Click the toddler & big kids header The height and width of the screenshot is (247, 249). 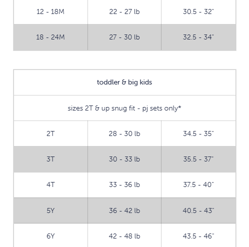[124, 82]
